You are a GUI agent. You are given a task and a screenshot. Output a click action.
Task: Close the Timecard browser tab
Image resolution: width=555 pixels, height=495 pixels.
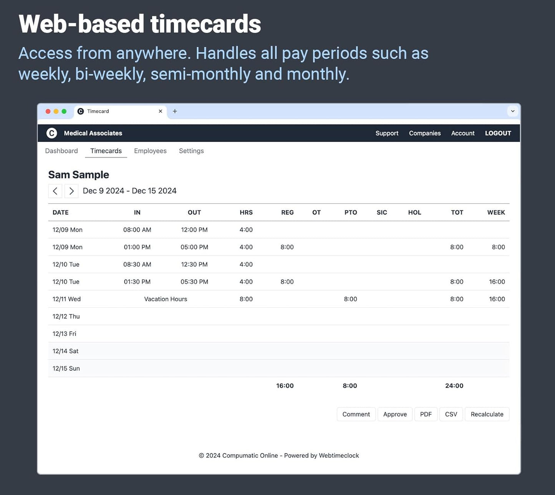[x=161, y=111]
